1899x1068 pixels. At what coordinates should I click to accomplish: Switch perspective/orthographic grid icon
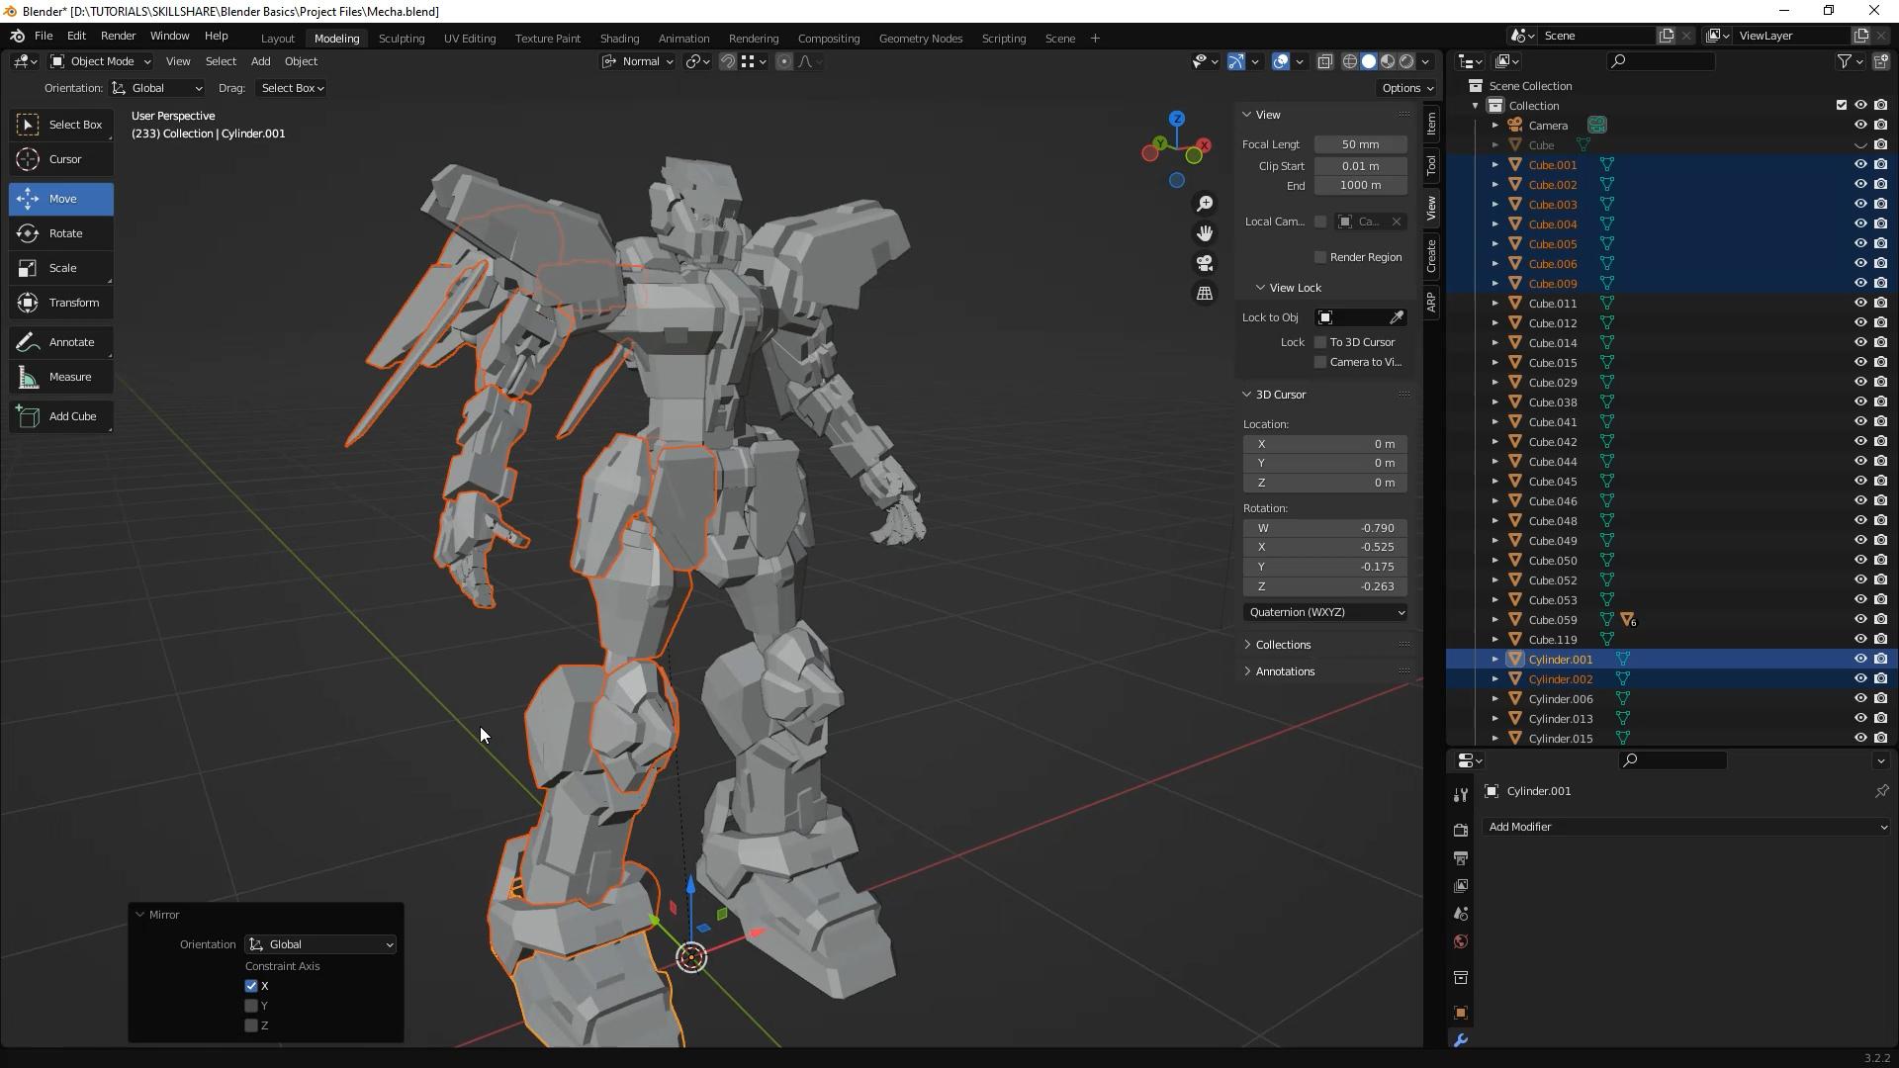pyautogui.click(x=1205, y=294)
